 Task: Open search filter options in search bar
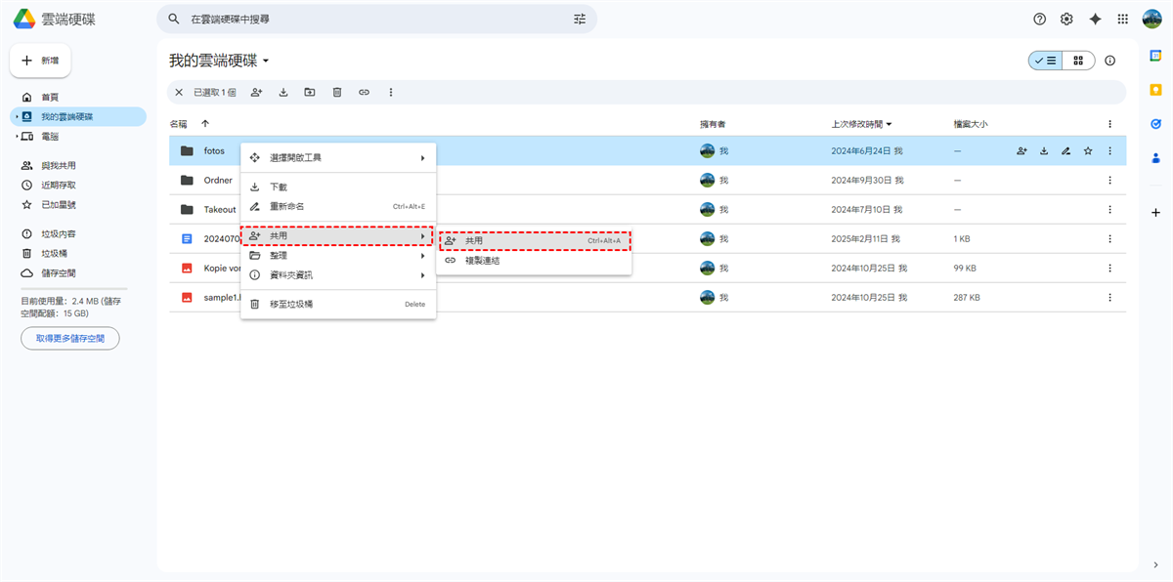(580, 19)
